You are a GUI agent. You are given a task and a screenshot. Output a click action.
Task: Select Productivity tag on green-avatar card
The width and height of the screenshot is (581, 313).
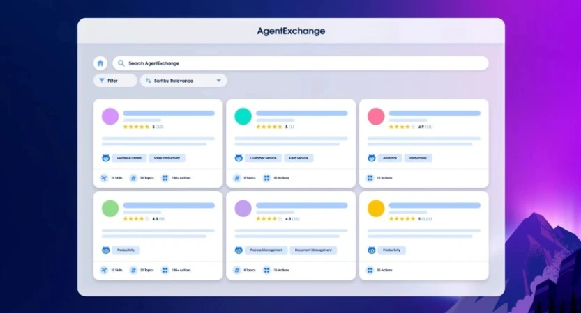pos(126,250)
